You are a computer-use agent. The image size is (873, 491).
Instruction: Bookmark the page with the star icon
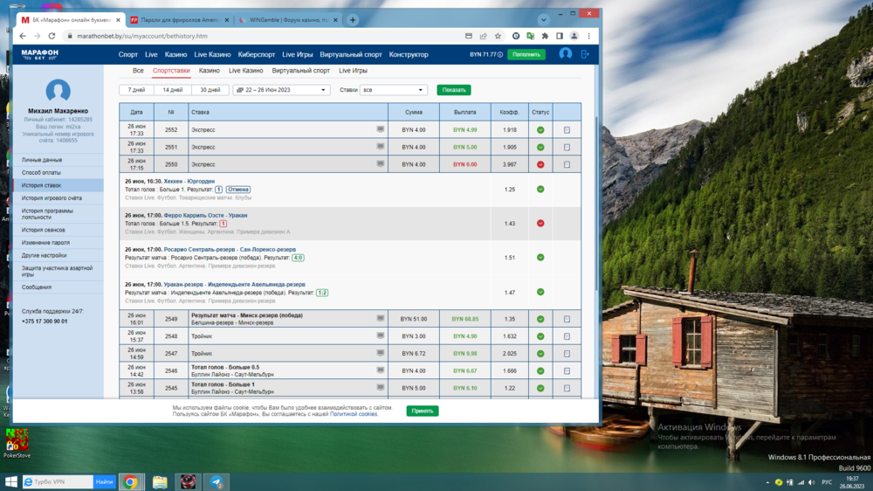click(498, 36)
